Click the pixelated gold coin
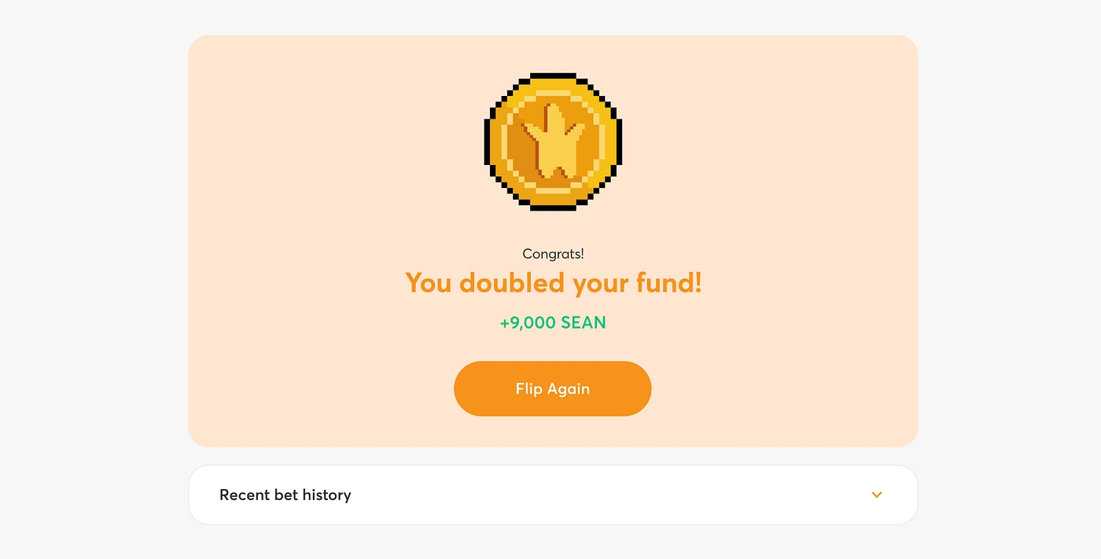The image size is (1101, 559). [553, 142]
